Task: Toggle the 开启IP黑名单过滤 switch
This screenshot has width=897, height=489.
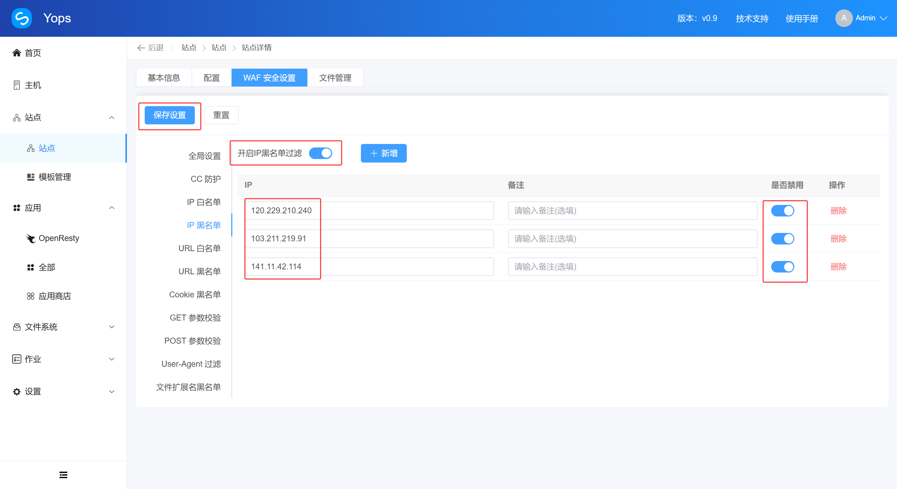Action: (321, 153)
